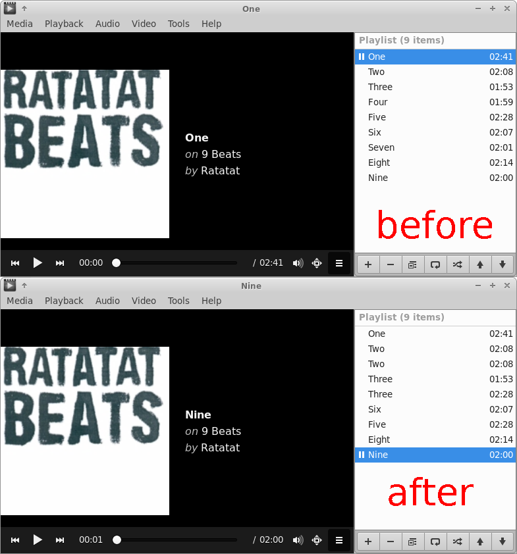This screenshot has width=517, height=554.
Task: Toggle repeat mode in the before playlist
Action: click(435, 264)
